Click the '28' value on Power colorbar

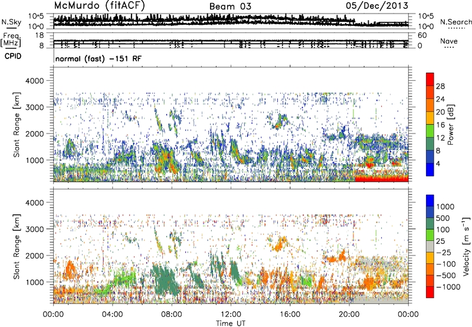pyautogui.click(x=440, y=86)
